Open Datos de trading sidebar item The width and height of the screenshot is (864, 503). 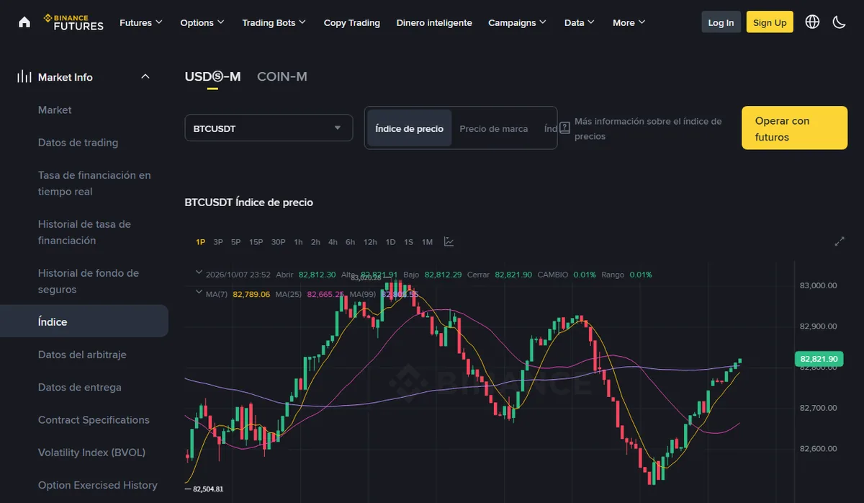point(78,142)
